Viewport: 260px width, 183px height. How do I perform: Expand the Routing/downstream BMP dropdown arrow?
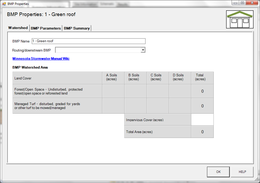[x=143, y=50]
